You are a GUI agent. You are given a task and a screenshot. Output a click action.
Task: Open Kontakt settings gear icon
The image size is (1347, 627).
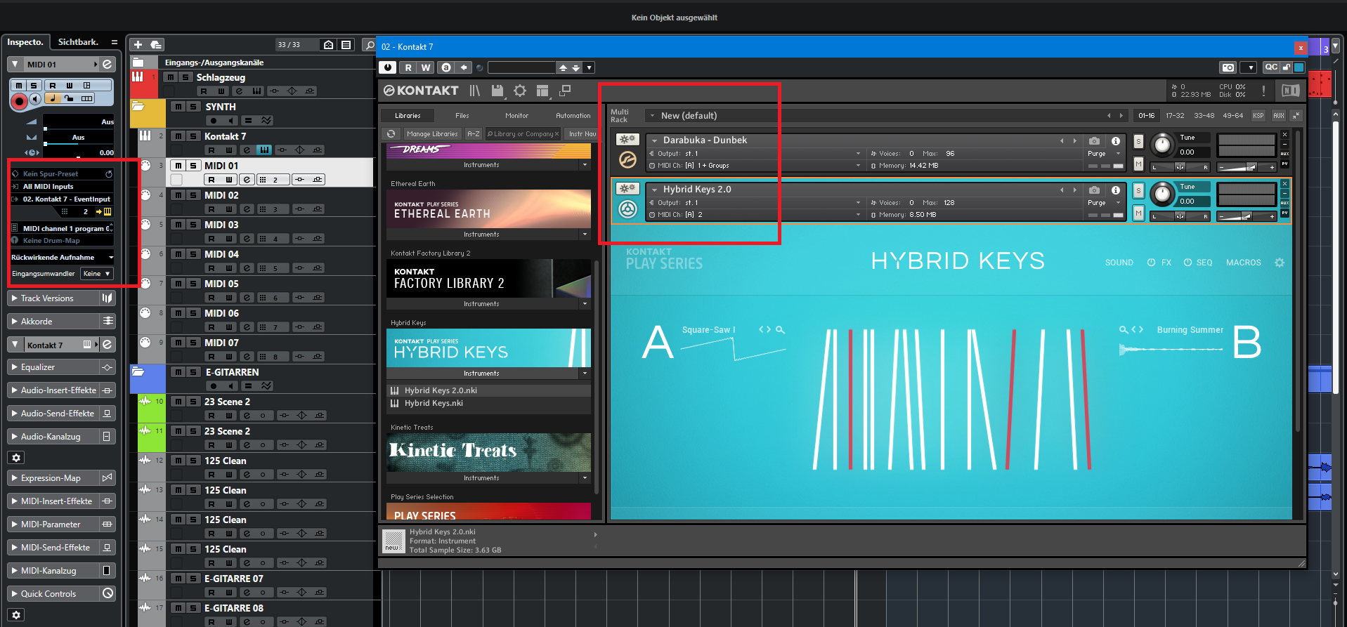coord(520,91)
